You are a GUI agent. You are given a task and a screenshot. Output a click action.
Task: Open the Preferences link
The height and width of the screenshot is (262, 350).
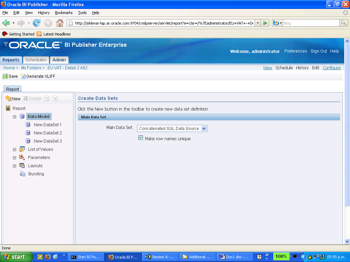(296, 51)
